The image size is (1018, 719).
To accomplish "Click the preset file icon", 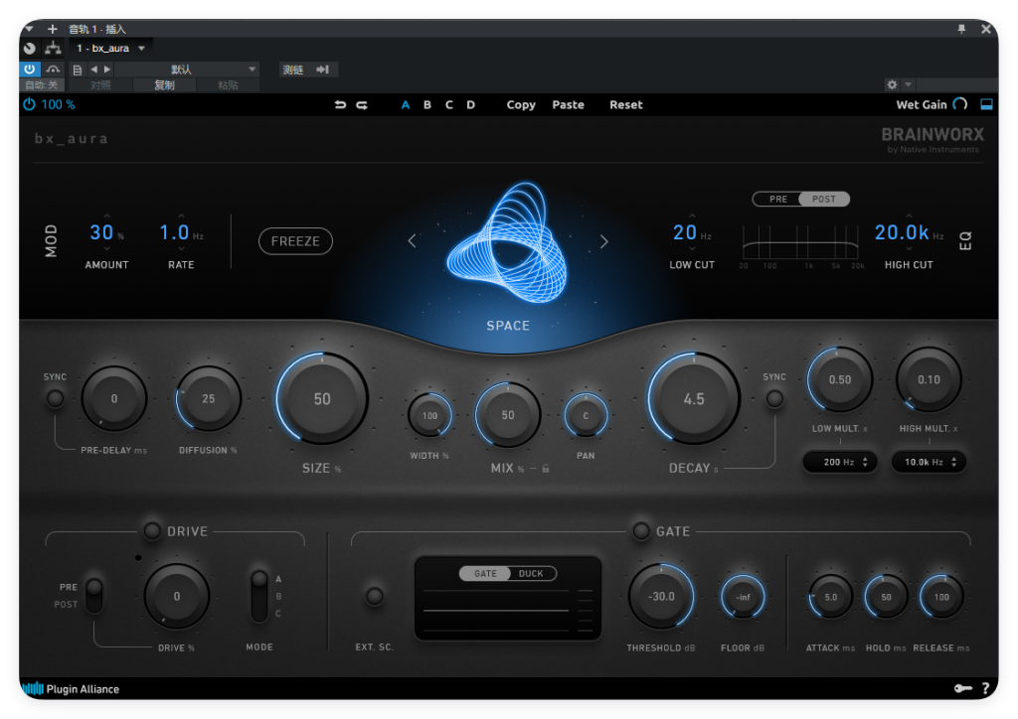I will point(78,70).
